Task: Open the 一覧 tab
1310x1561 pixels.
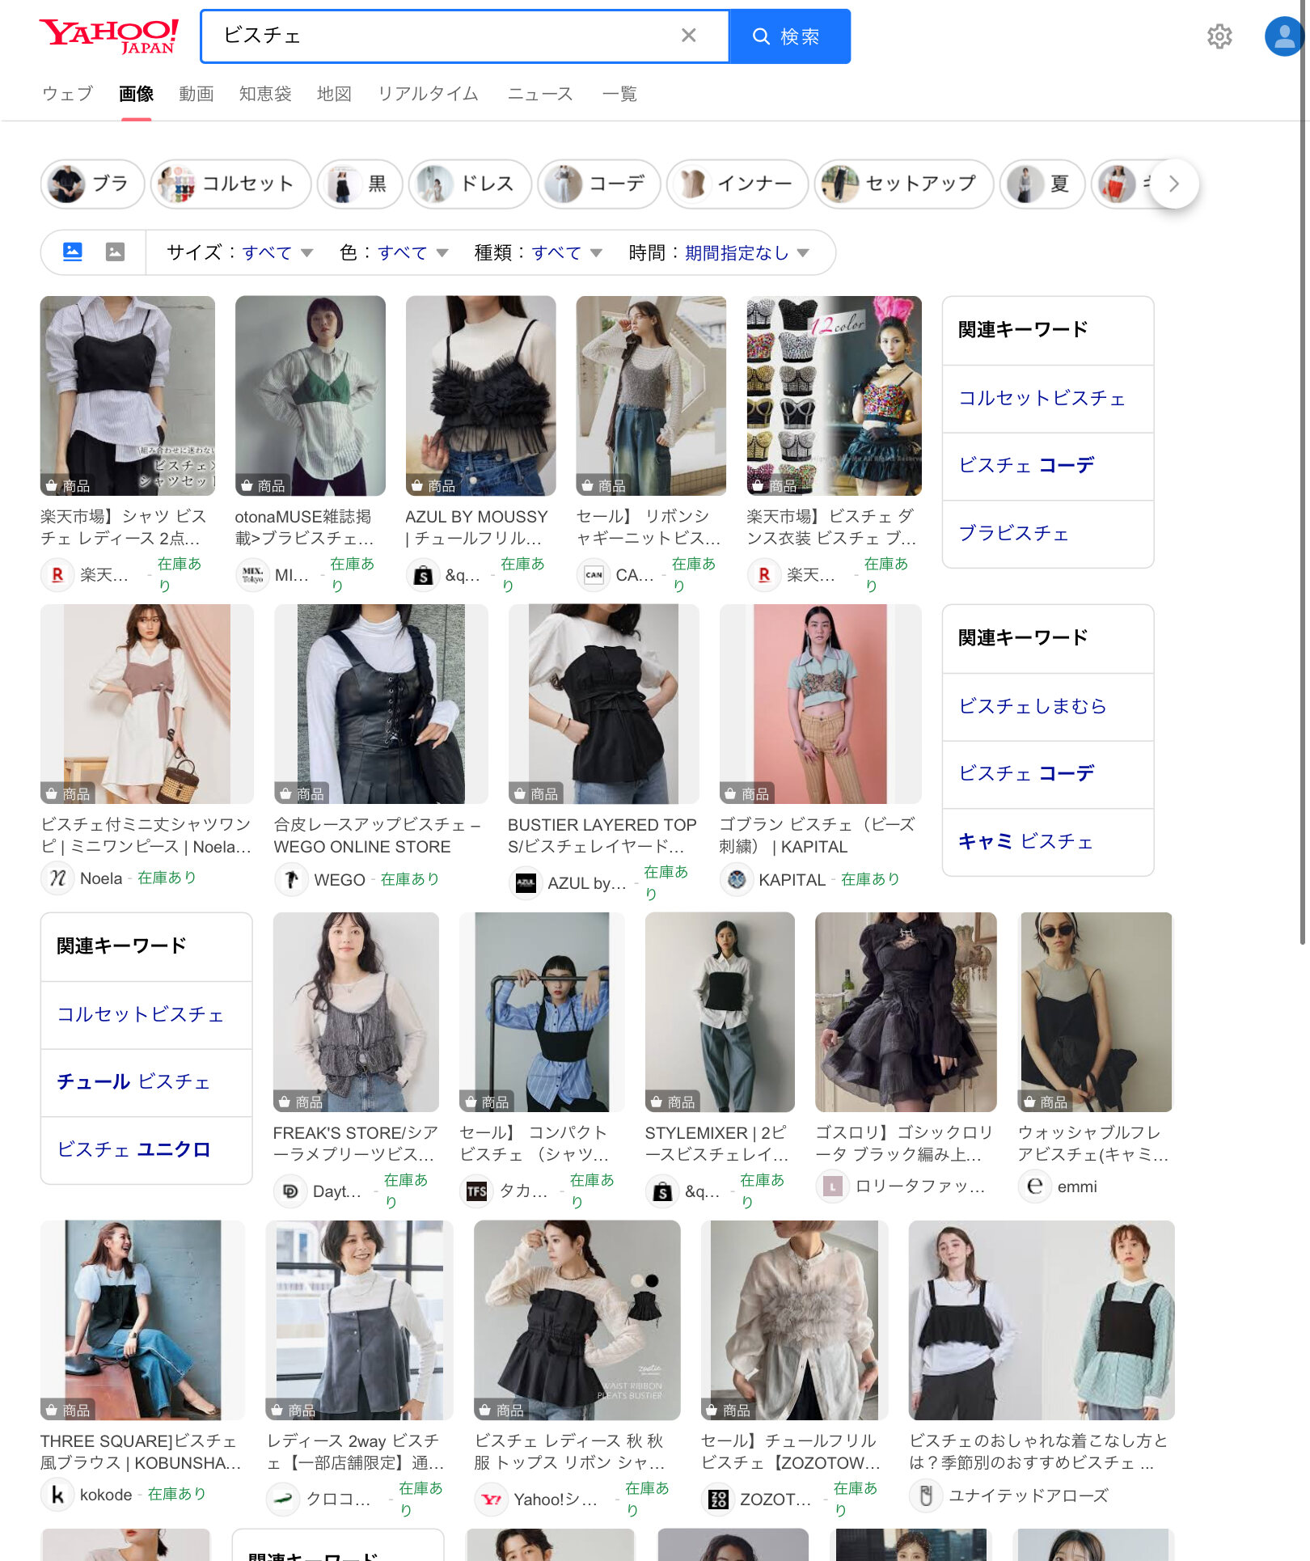Action: [619, 94]
